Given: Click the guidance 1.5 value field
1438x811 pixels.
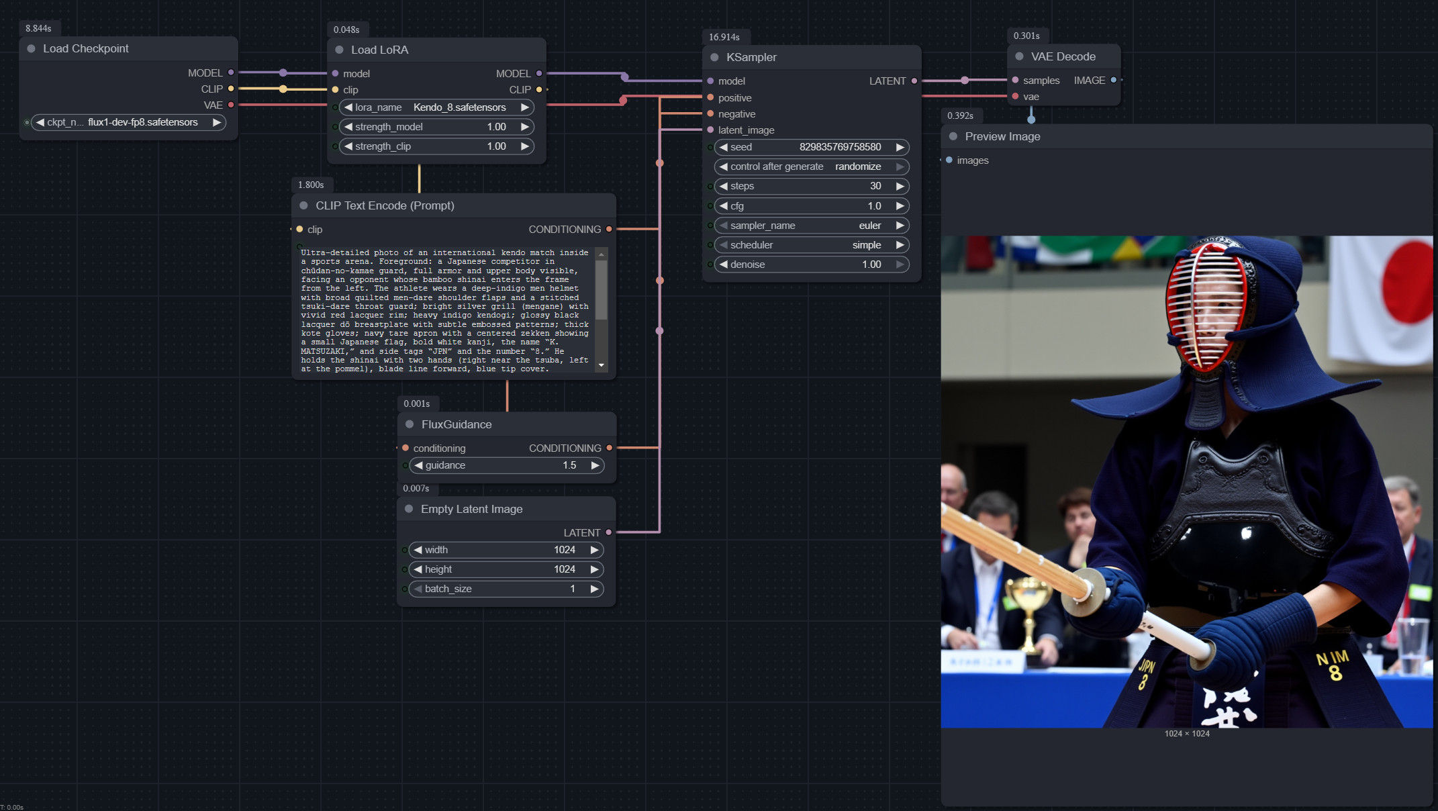Looking at the screenshot, I should coord(507,465).
